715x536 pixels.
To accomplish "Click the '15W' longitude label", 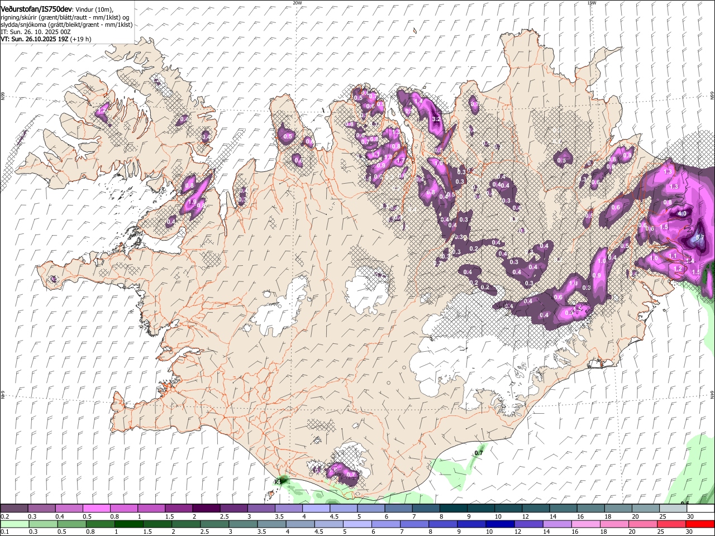I will [592, 3].
